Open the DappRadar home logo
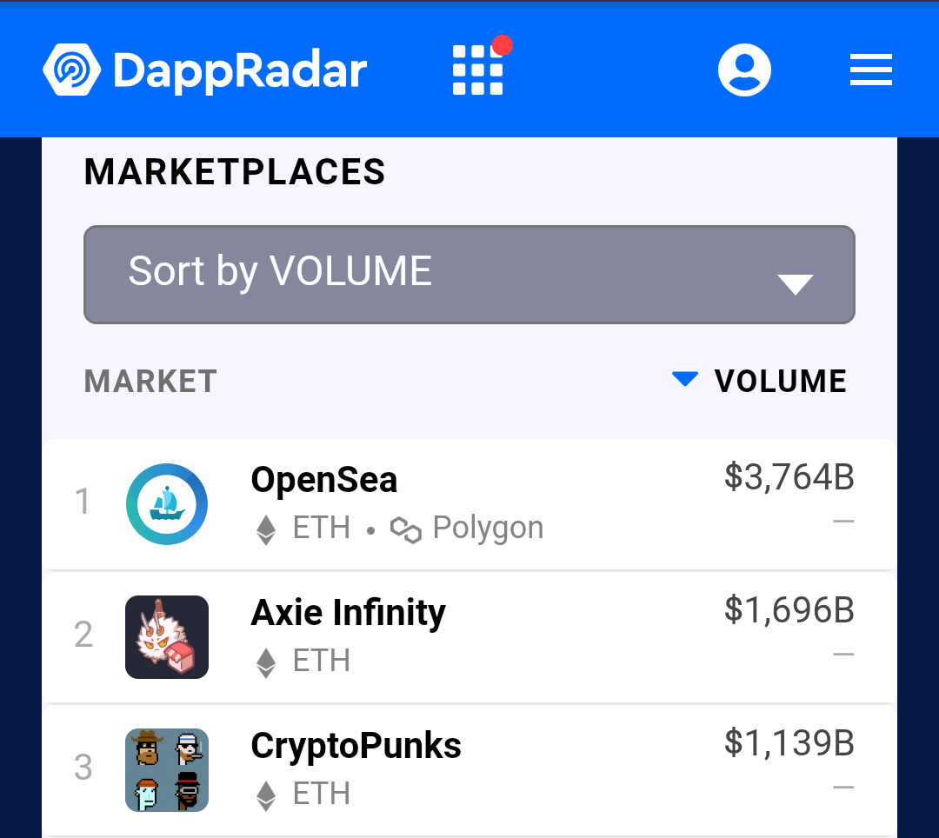Screen dimensions: 939x838 204,70
